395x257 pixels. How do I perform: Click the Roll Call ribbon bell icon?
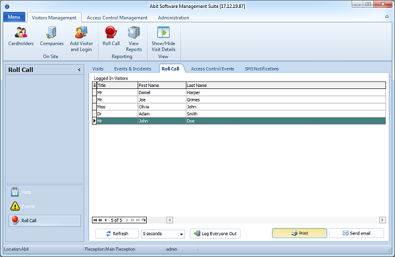click(111, 32)
